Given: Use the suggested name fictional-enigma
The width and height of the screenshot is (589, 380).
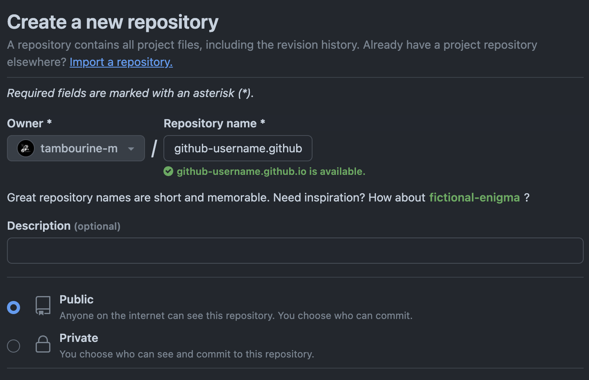Looking at the screenshot, I should pos(474,197).
